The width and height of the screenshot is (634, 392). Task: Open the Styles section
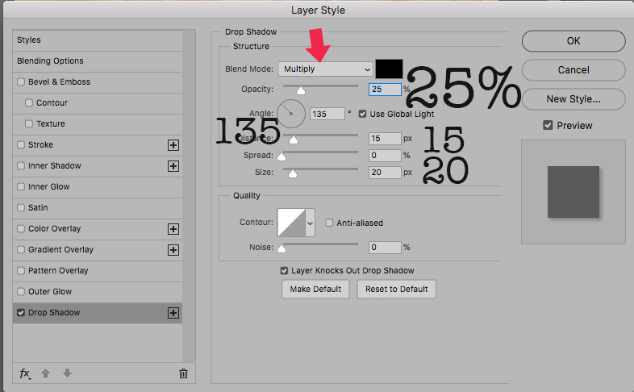(x=98, y=40)
